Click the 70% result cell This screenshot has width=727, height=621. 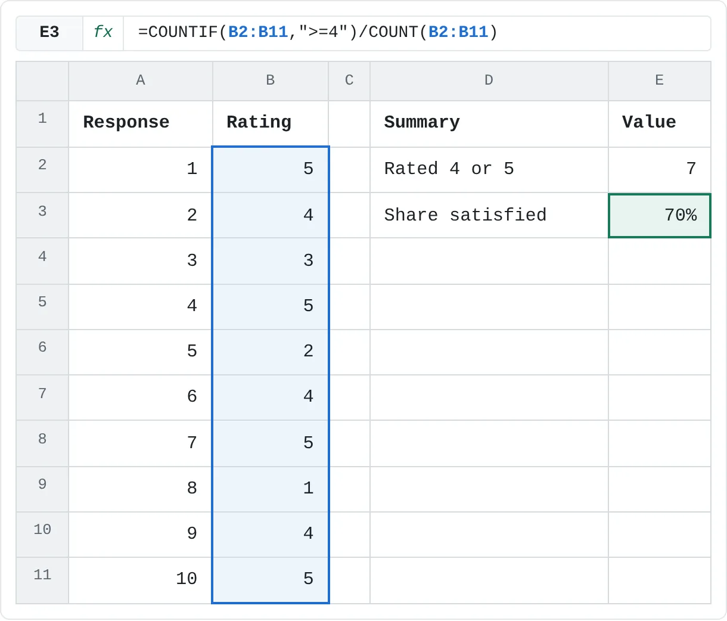click(660, 215)
